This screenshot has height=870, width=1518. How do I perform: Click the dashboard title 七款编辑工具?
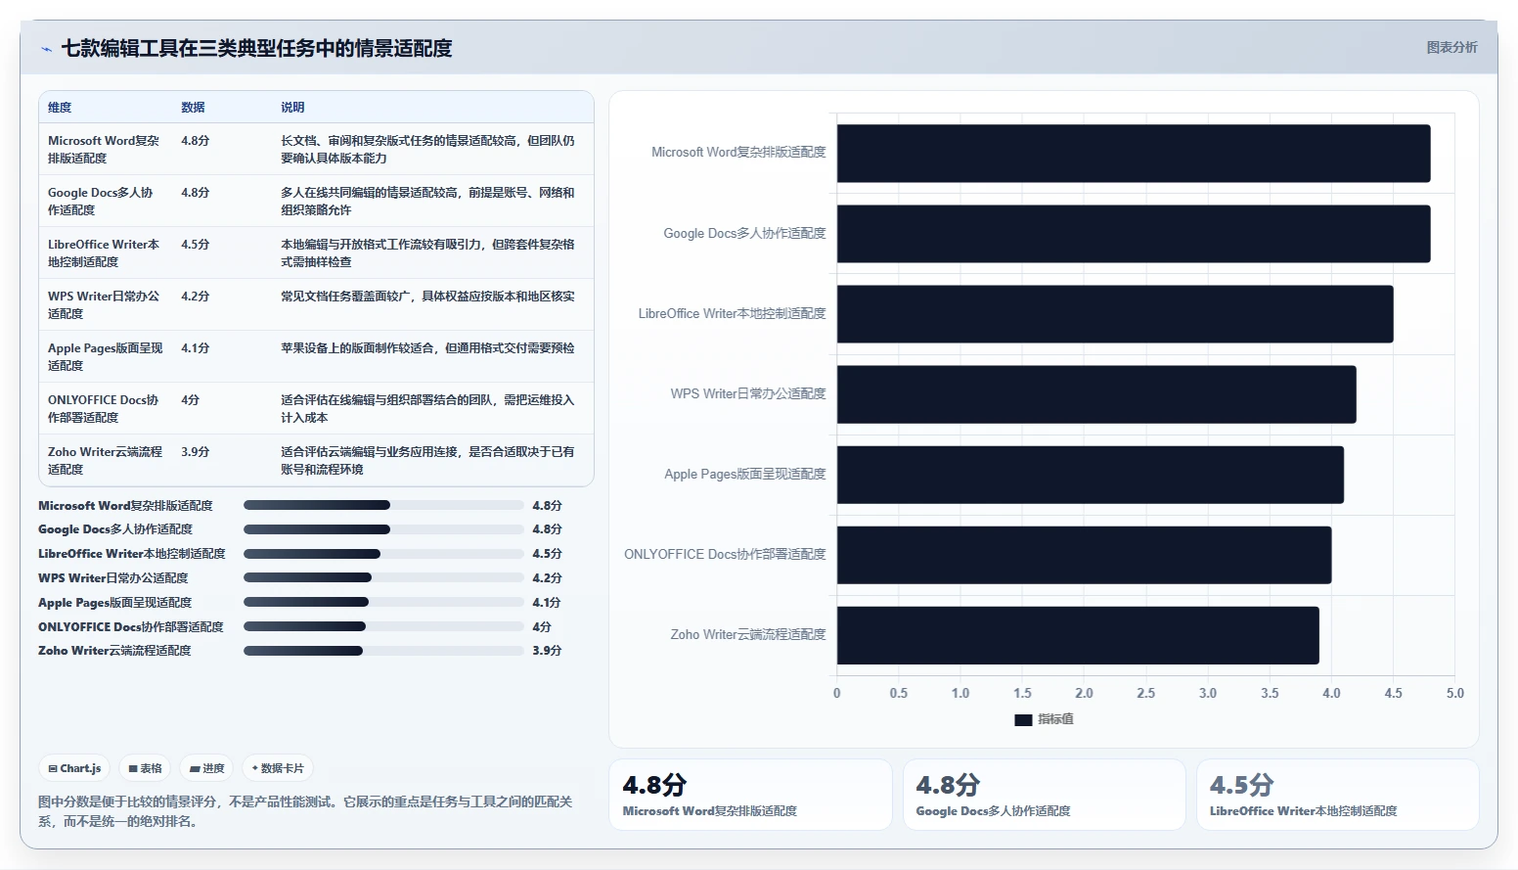pyautogui.click(x=256, y=48)
